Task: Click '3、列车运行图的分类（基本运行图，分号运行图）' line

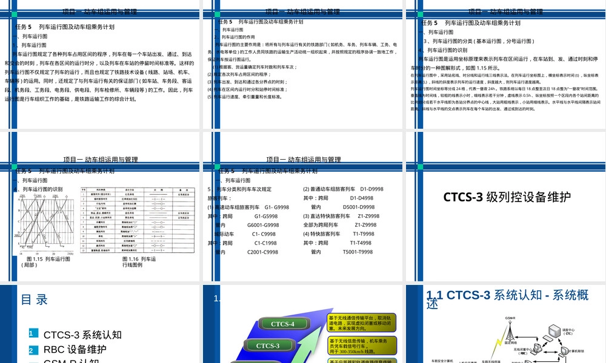Action: pos(479,41)
